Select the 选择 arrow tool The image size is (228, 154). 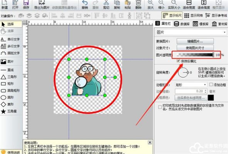(x=11, y=24)
